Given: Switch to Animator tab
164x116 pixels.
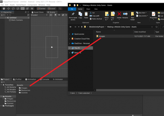Looking at the screenshot, I should (x=58, y=79).
